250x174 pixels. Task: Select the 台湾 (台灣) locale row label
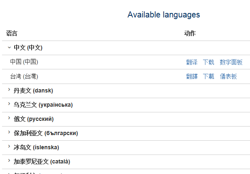coord(24,76)
